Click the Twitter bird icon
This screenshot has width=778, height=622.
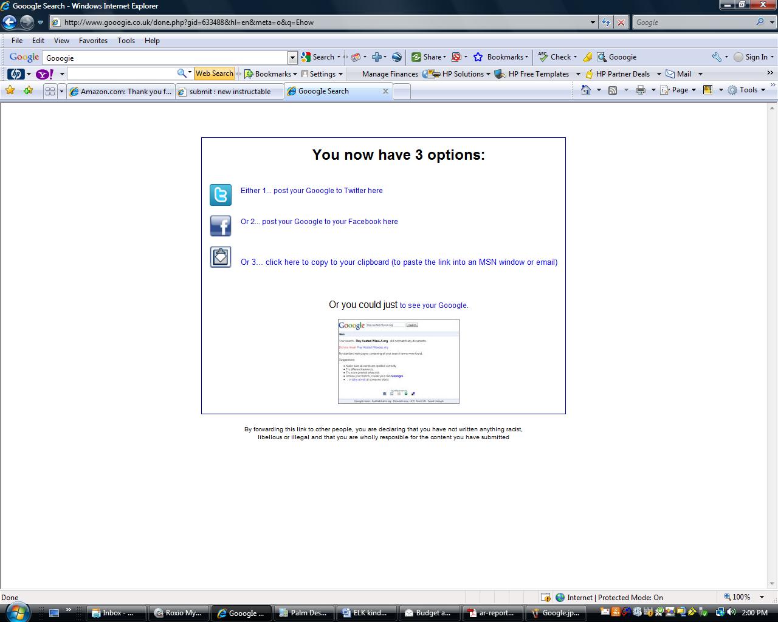pos(221,195)
